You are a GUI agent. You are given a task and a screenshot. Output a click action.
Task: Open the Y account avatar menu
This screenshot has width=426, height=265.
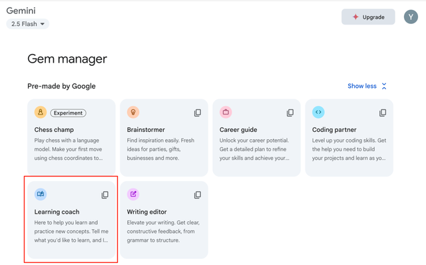411,17
